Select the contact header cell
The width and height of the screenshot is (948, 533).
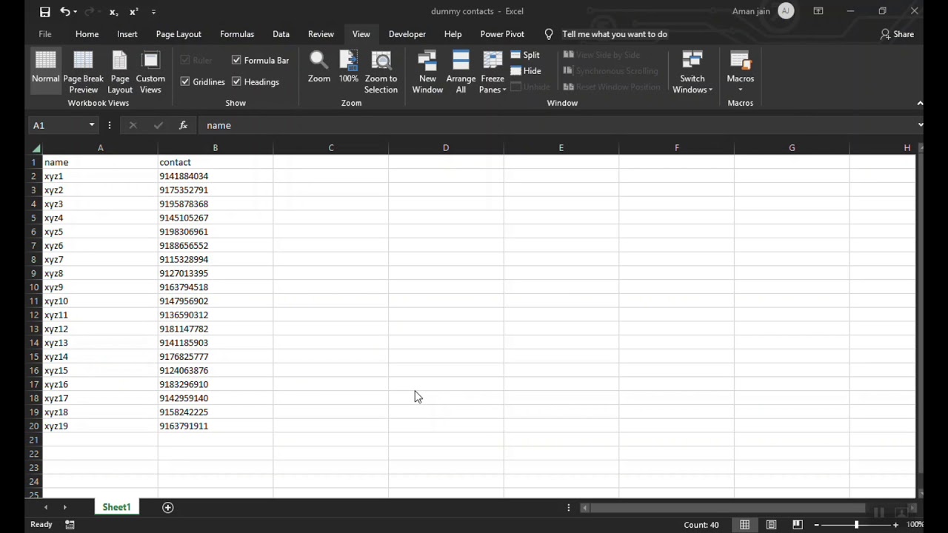tap(216, 162)
